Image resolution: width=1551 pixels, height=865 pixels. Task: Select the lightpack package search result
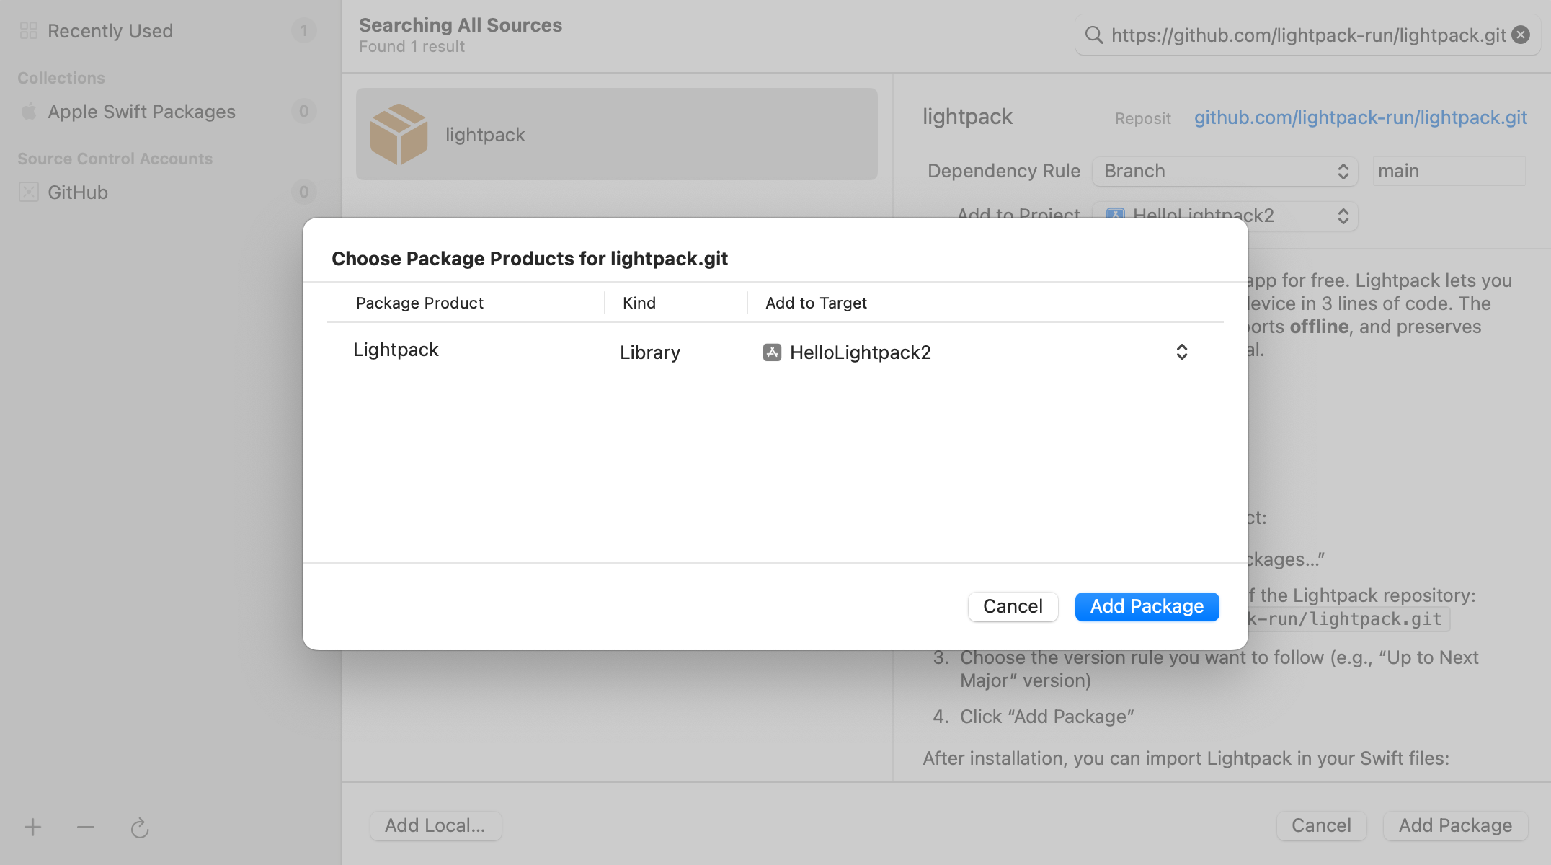point(617,134)
